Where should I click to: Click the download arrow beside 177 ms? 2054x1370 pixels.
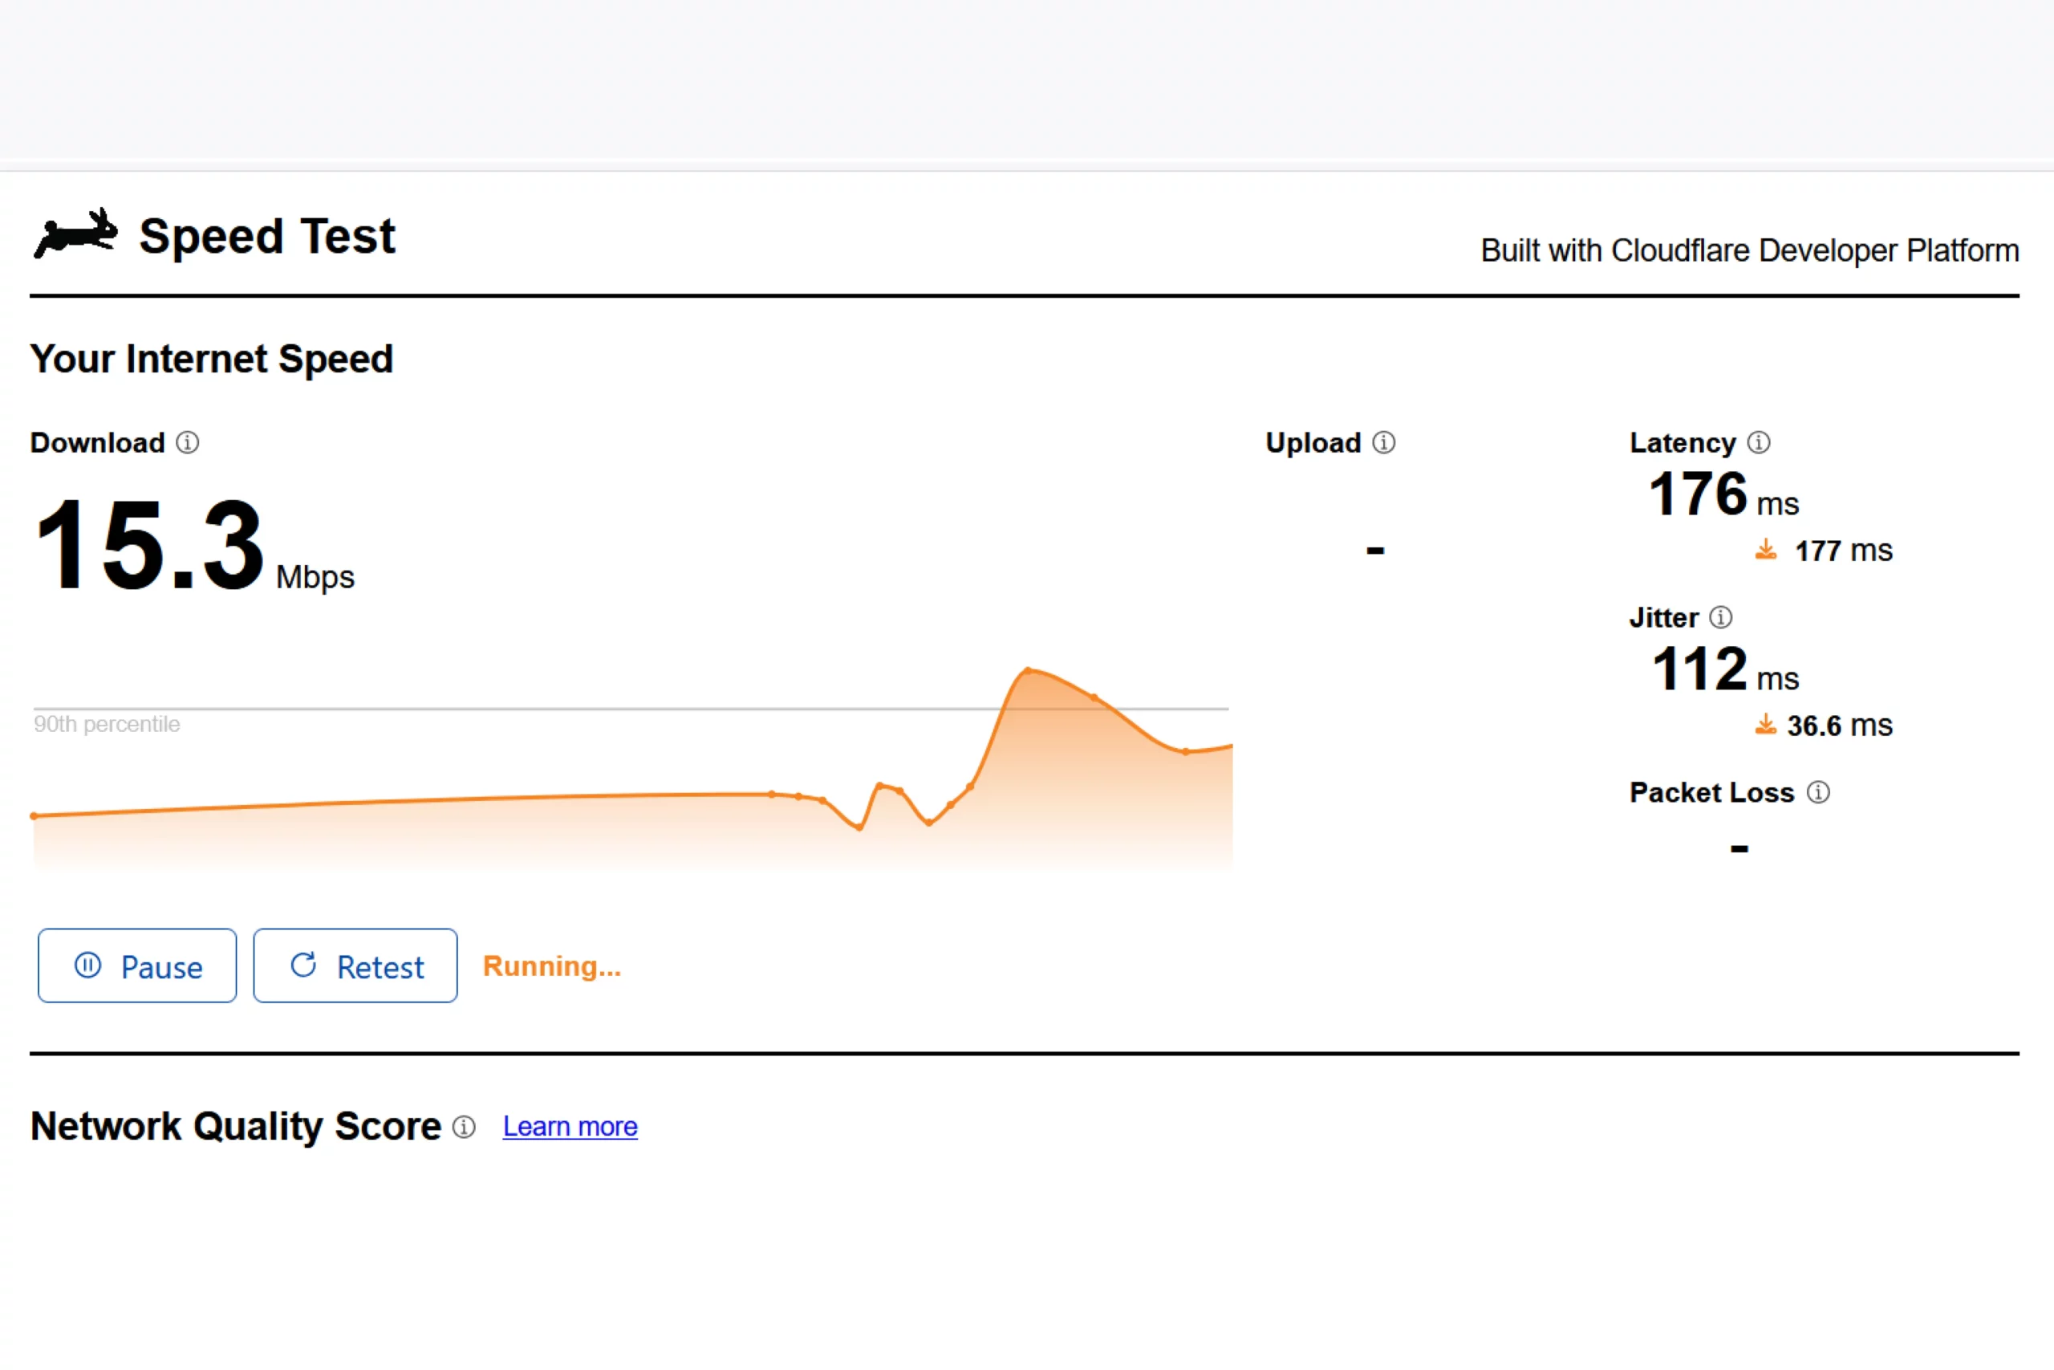tap(1766, 550)
